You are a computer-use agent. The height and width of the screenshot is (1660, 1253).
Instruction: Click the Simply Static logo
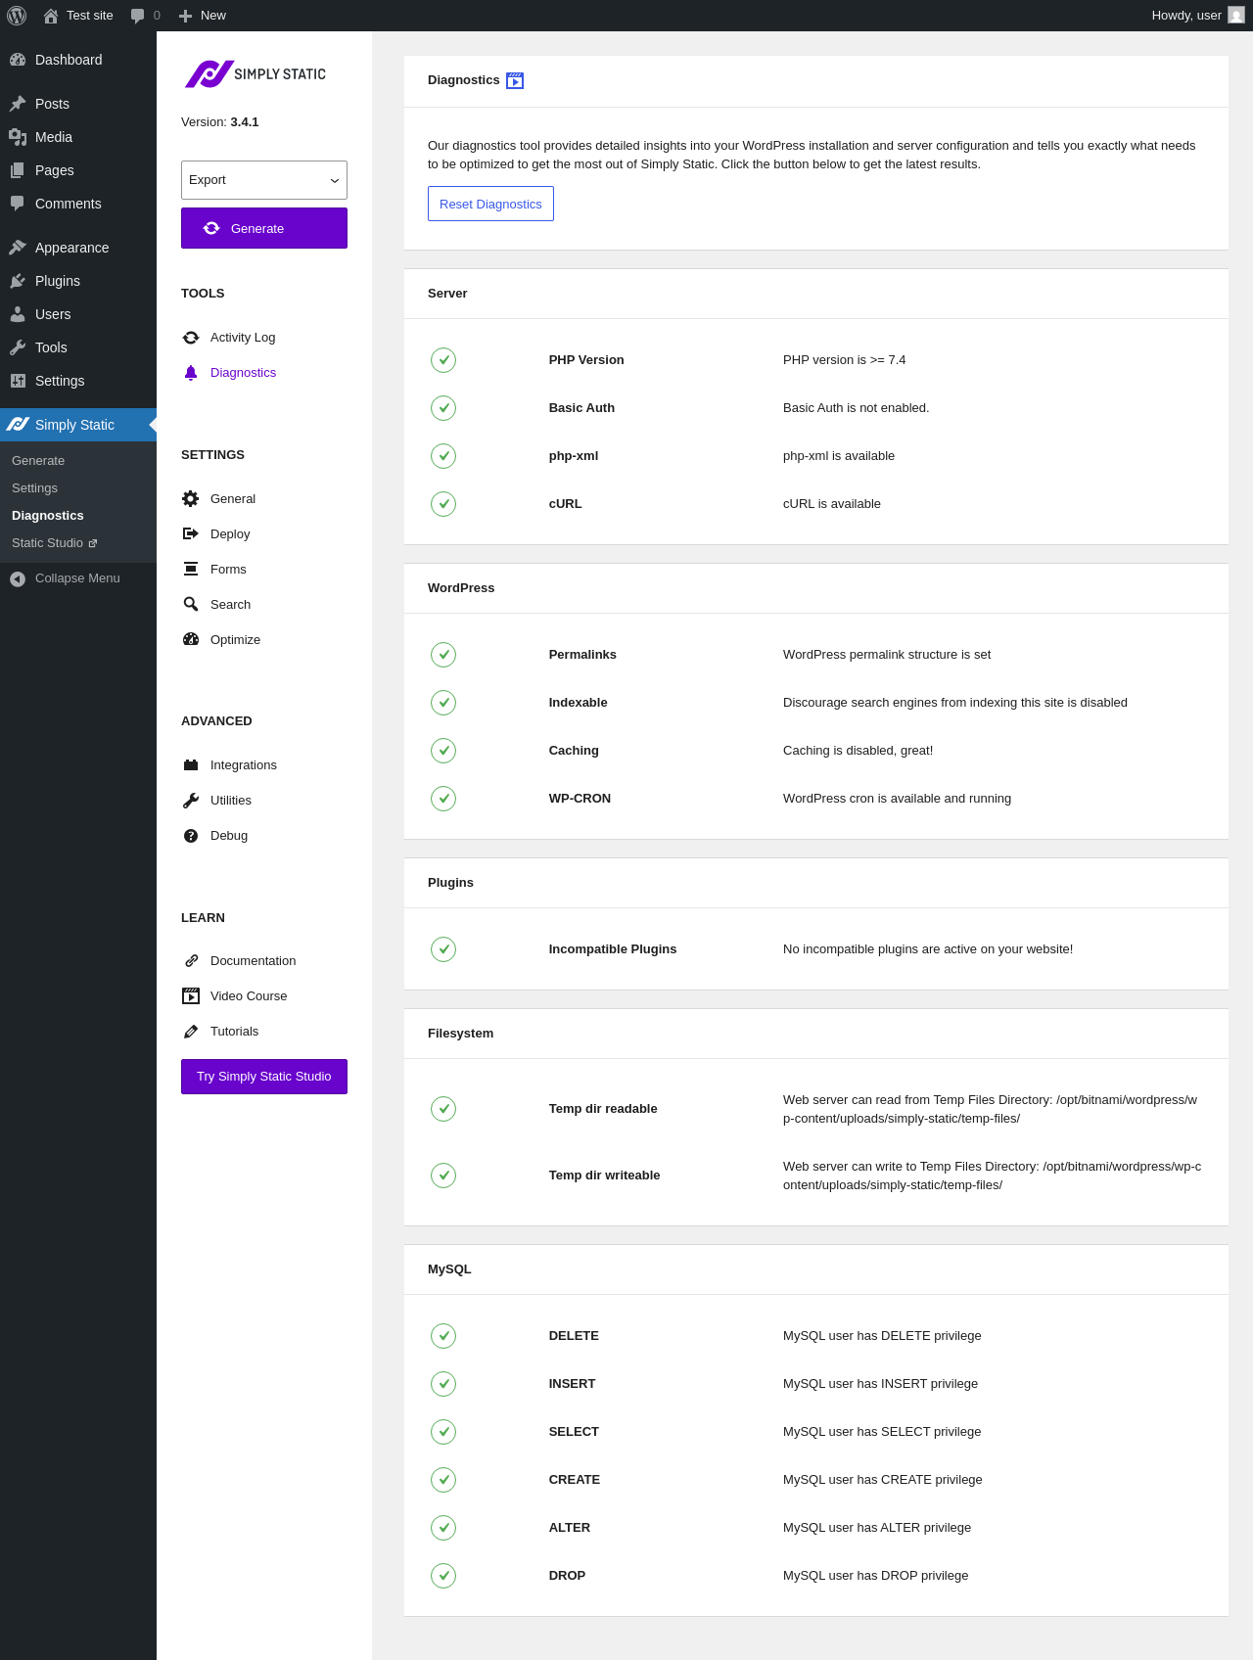click(255, 74)
